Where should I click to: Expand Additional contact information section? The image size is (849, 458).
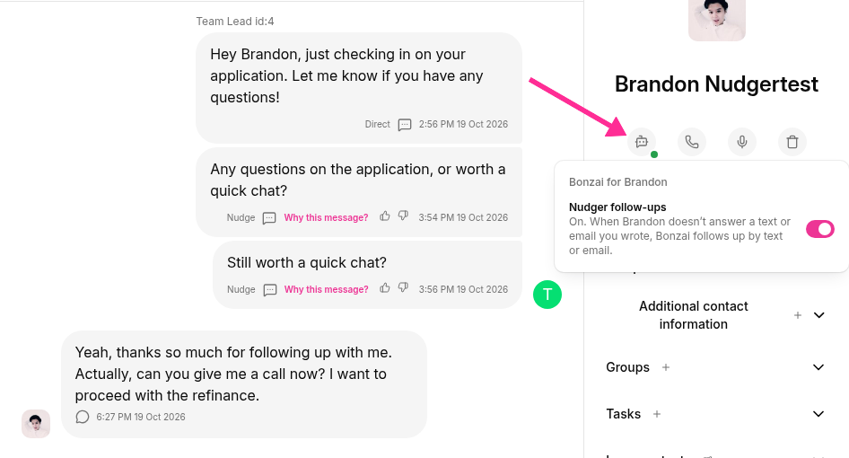pos(818,315)
